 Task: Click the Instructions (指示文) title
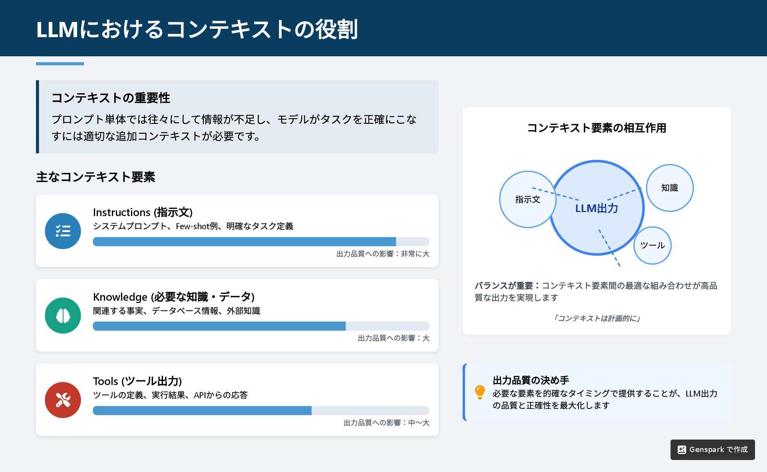[143, 212]
